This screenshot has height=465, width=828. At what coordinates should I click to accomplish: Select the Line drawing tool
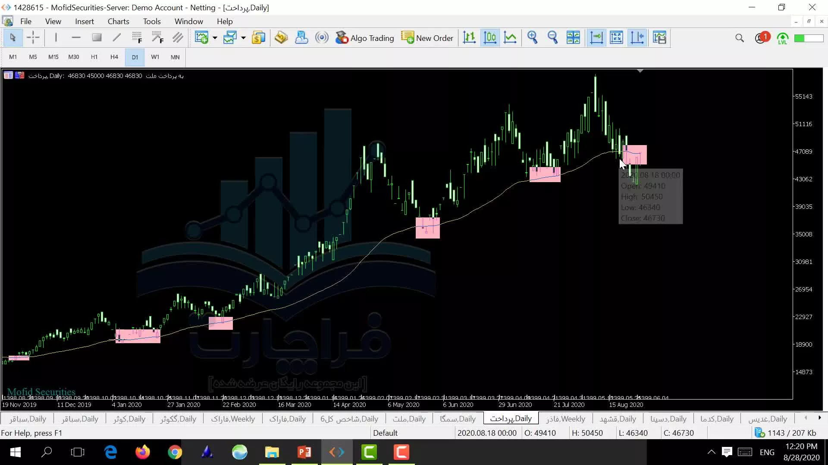(117, 37)
